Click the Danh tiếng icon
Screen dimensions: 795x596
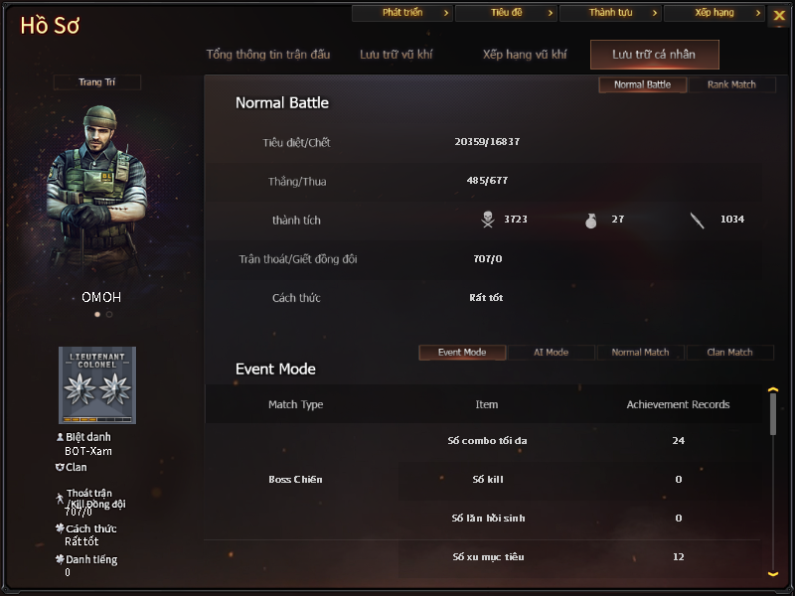[x=60, y=559]
